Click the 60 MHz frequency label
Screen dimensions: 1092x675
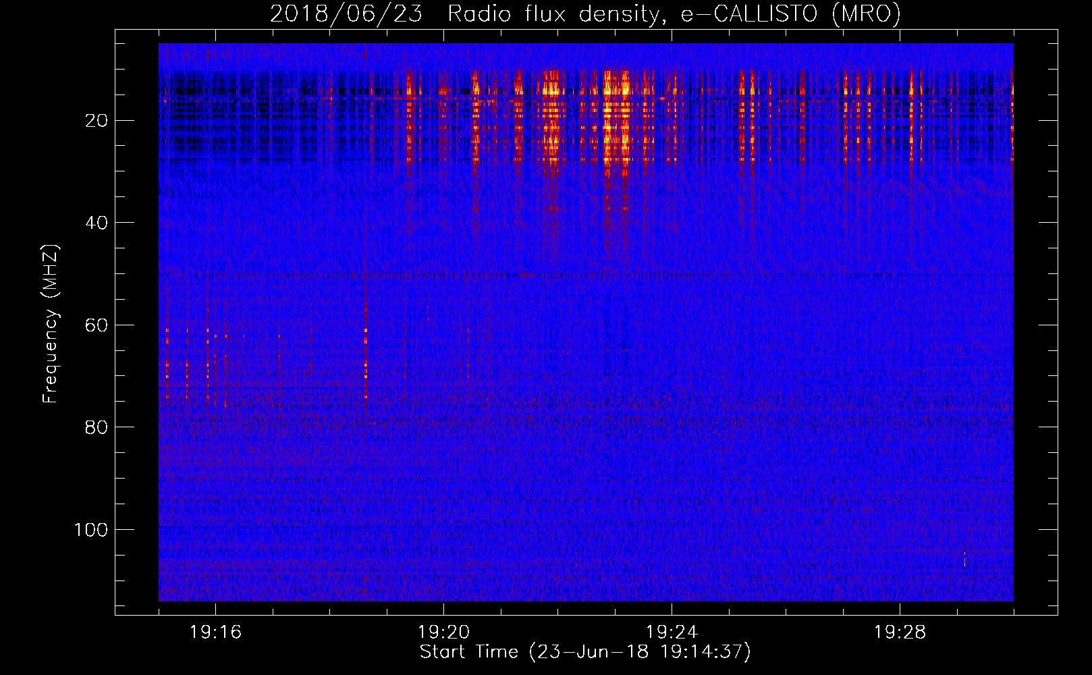[x=97, y=325]
